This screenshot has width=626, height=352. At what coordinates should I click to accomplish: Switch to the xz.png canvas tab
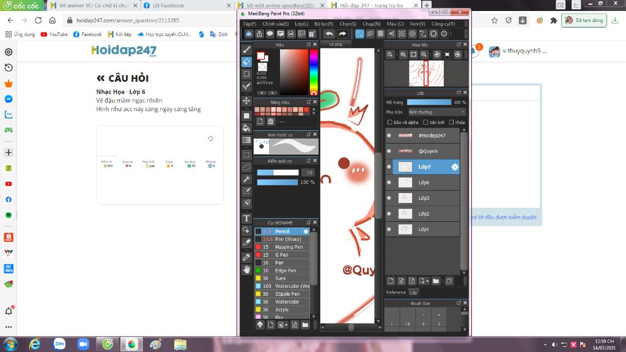(x=336, y=44)
